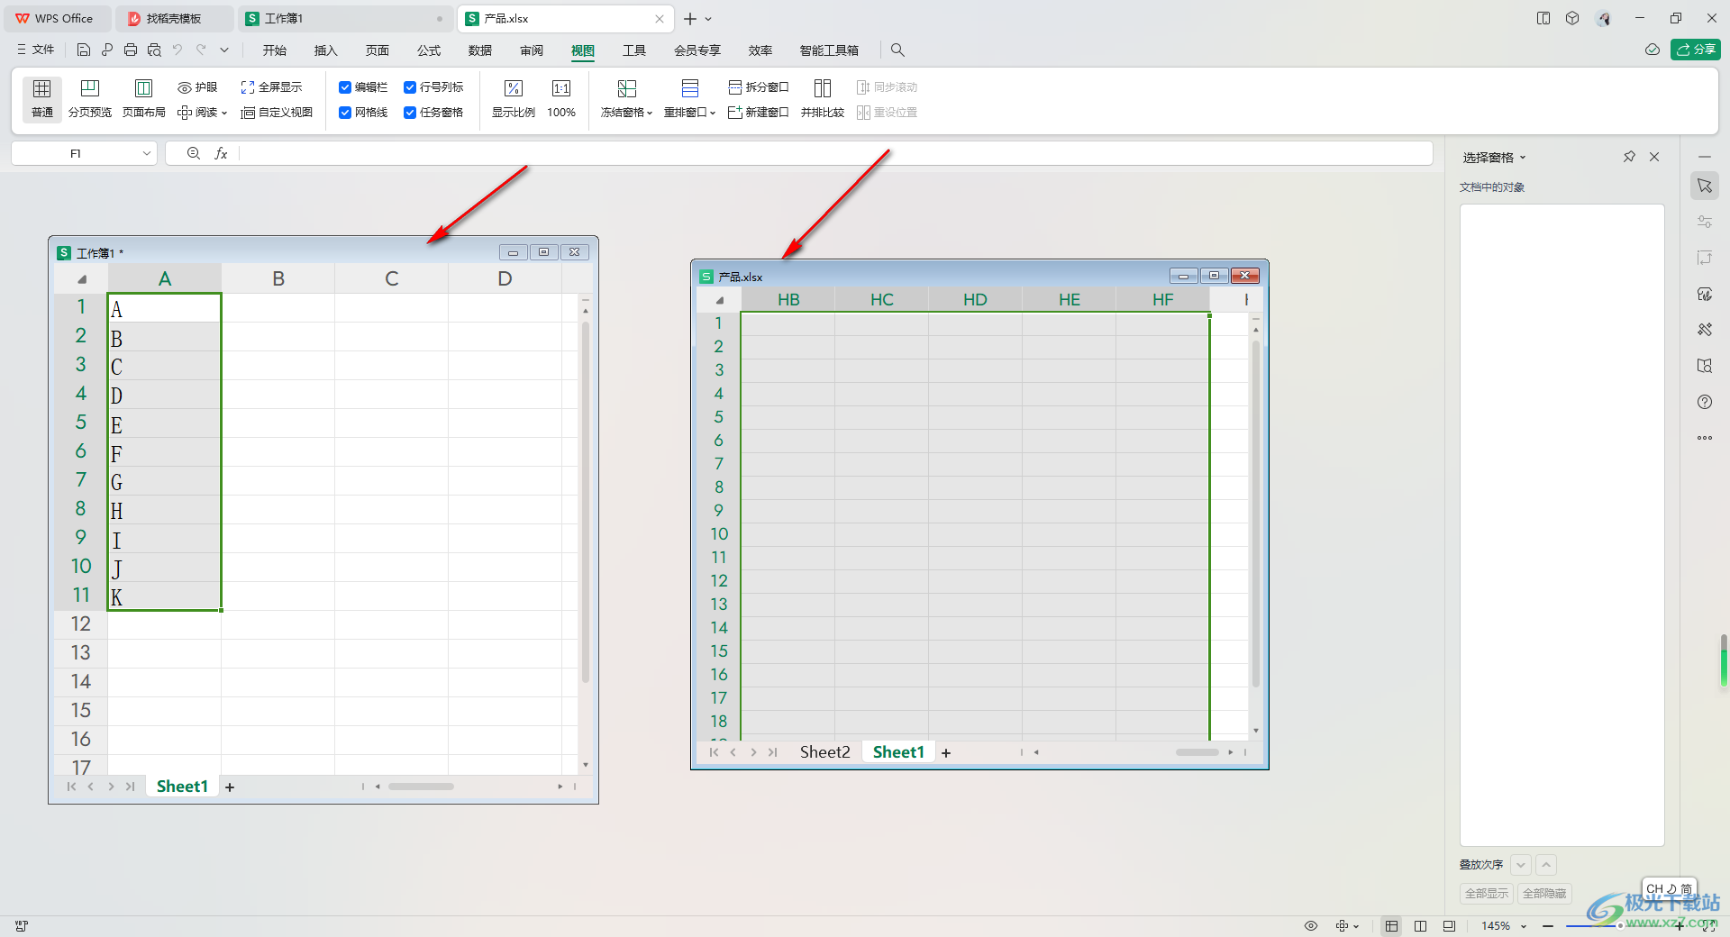Click the vertical scrollbar in 产品.xlsx window
Image resolution: width=1730 pixels, height=937 pixels.
point(1256,514)
